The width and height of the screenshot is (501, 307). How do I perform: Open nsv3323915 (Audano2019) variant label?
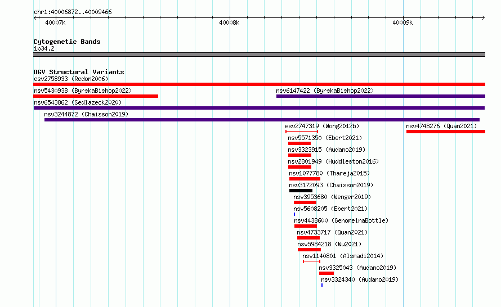tap(326, 150)
